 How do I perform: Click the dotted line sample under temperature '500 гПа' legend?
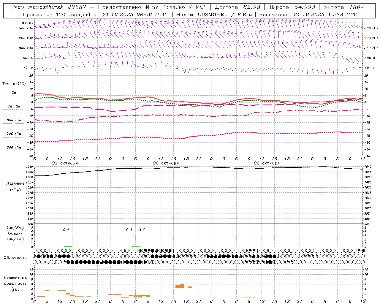click(x=13, y=151)
